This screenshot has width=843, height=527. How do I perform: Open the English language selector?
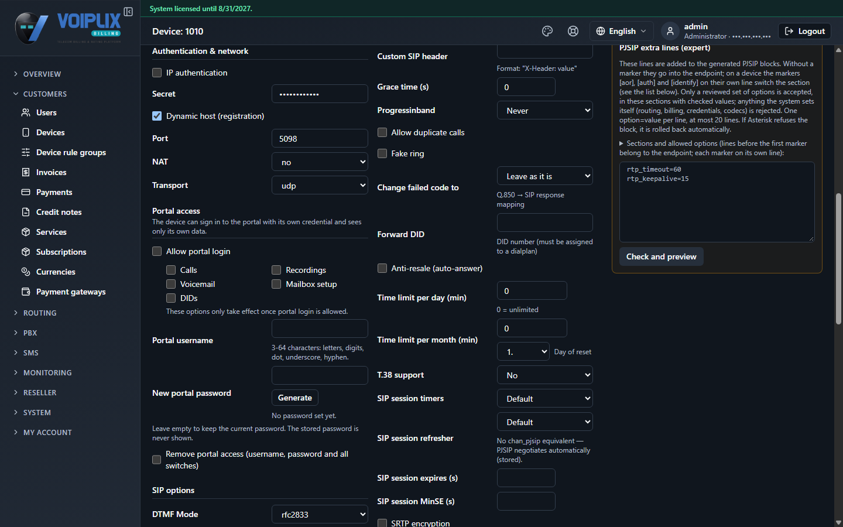(x=622, y=31)
